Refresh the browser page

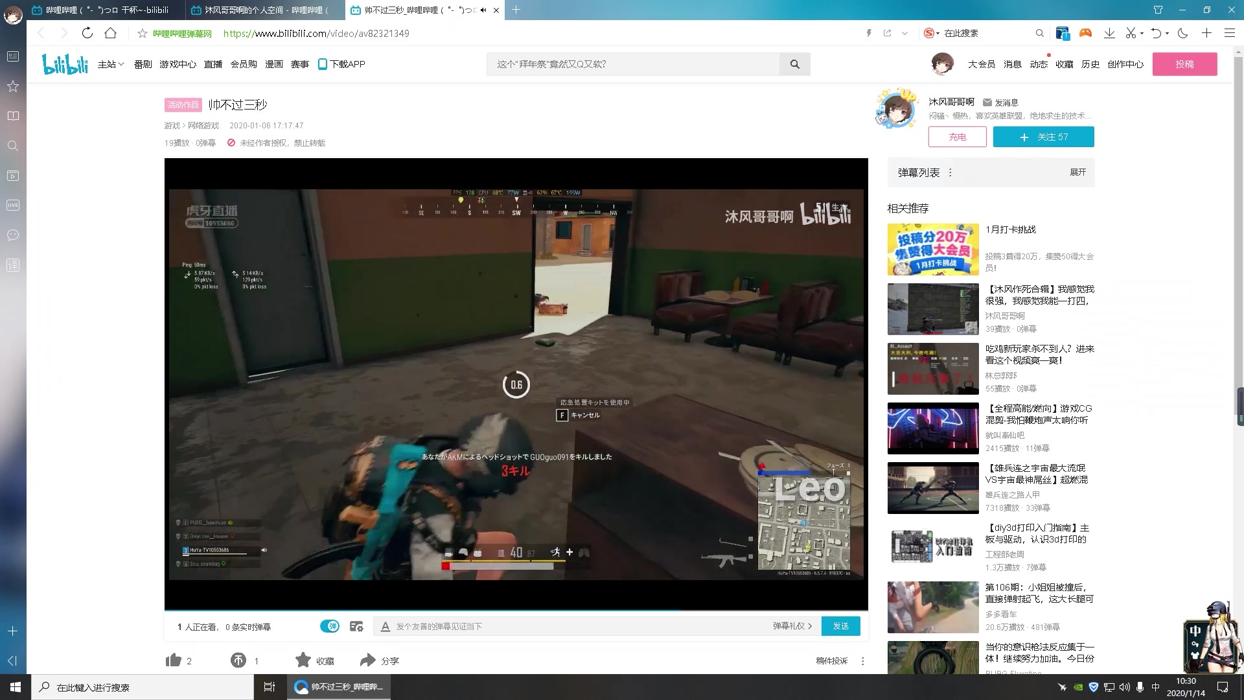point(87,33)
